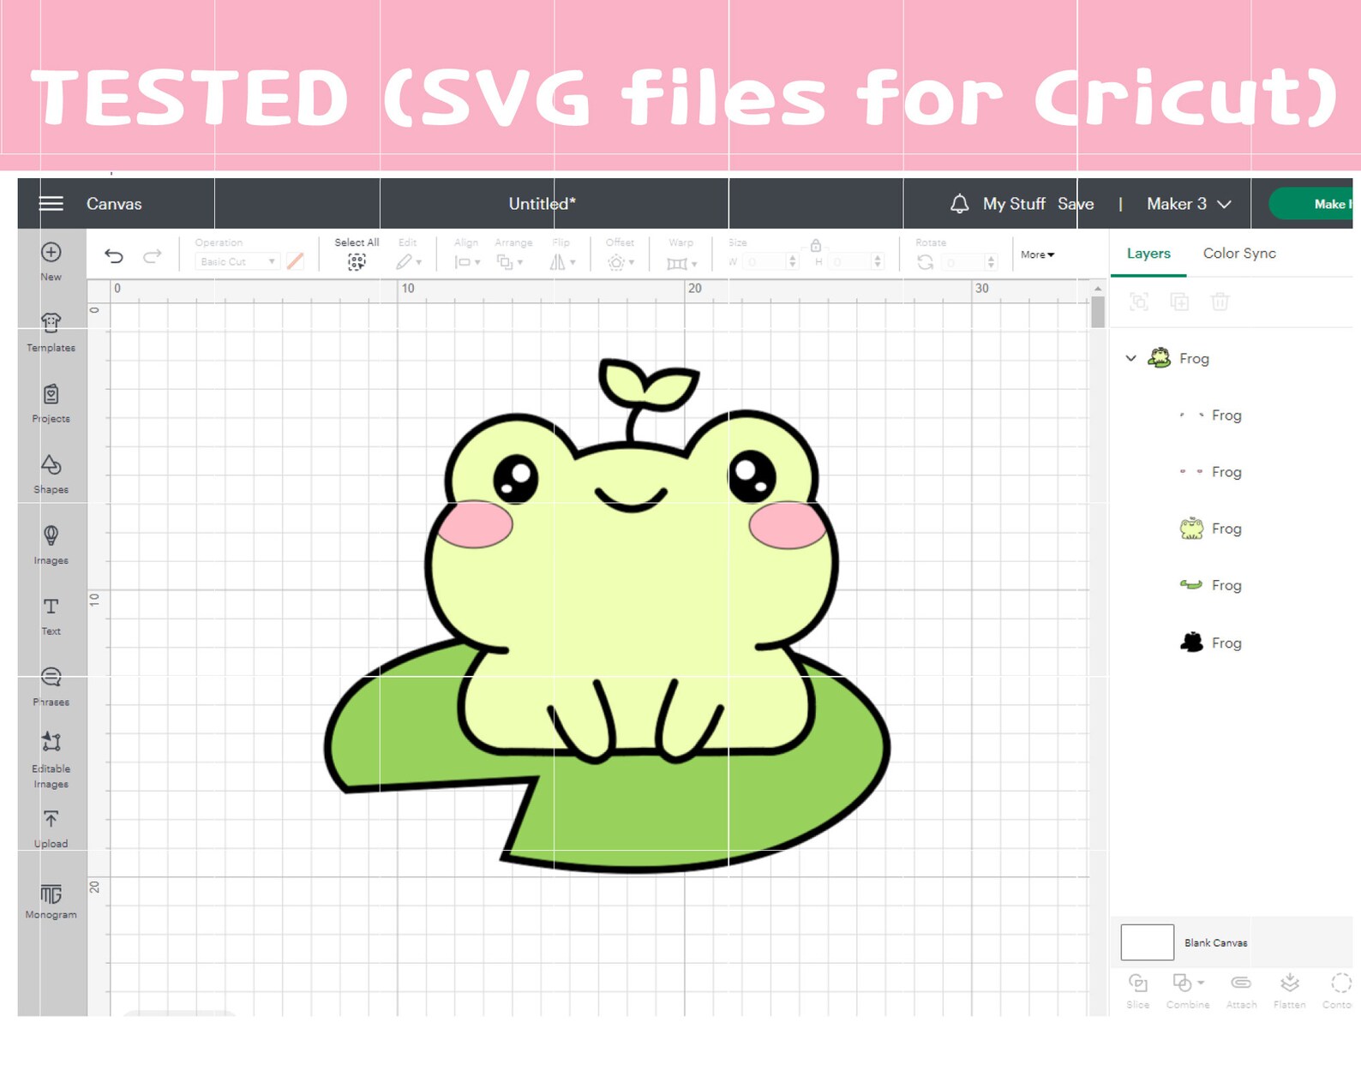Select the lily pad Frog layer
Screen dimensions: 1361x1088
point(1210,585)
